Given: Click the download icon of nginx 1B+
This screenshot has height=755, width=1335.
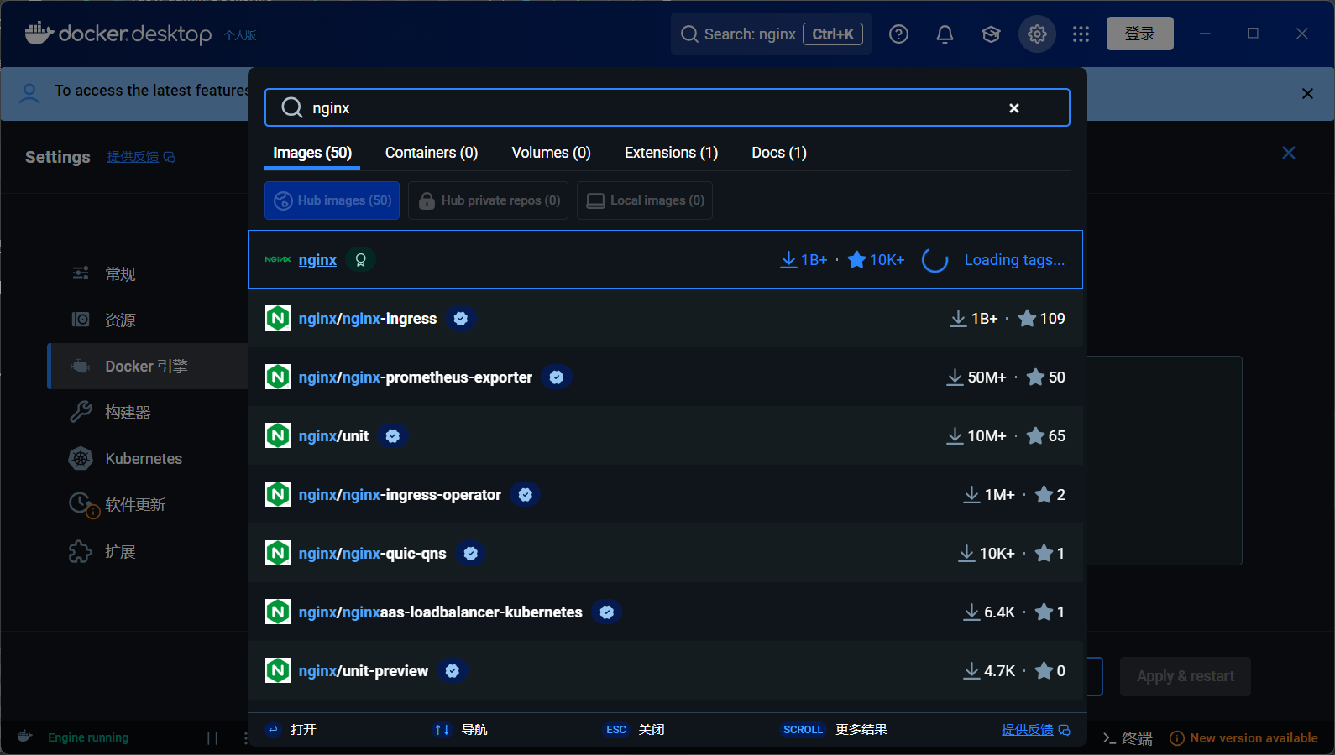Looking at the screenshot, I should (788, 260).
